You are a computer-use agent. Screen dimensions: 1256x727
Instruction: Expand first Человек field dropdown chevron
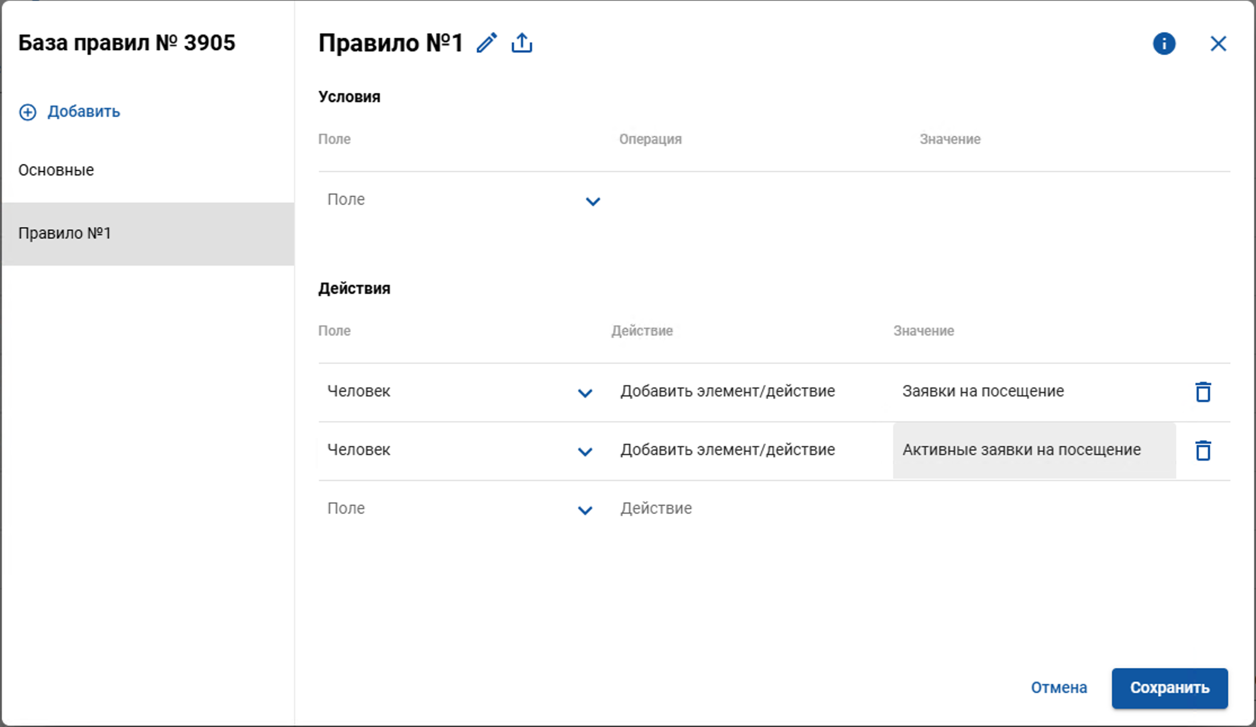tap(585, 393)
